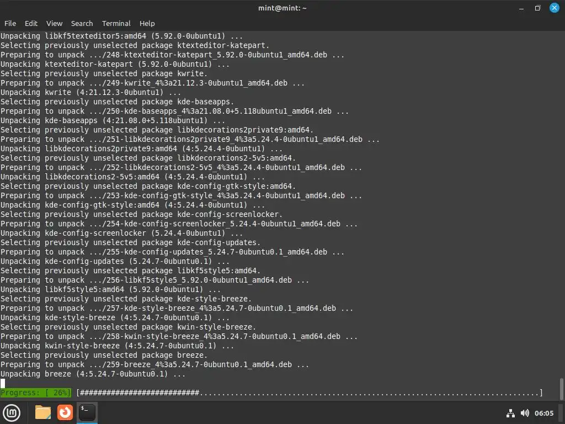Viewport: 565px width, 424px height.
Task: Click line 'Unpacking kde-style-breeze (4:5.24.7-0ubuntu0.1)'
Action: click(x=115, y=317)
